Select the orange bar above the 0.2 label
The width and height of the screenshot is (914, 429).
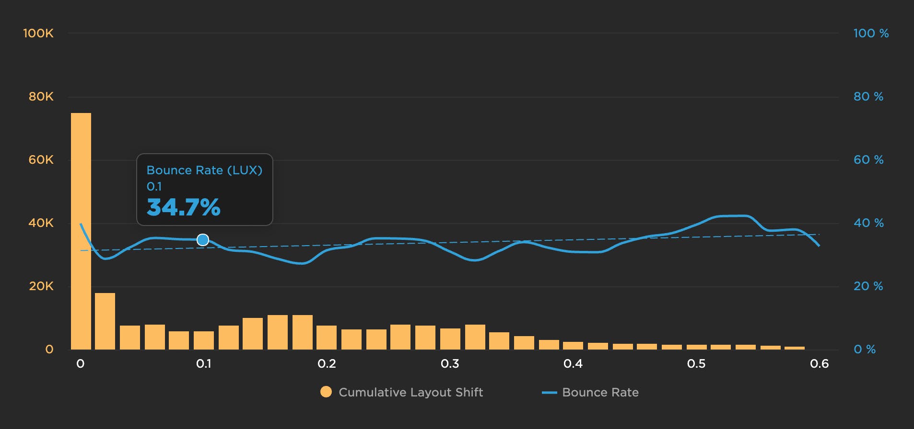click(327, 337)
